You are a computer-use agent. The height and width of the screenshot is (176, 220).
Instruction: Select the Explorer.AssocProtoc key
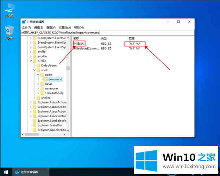[52, 116]
